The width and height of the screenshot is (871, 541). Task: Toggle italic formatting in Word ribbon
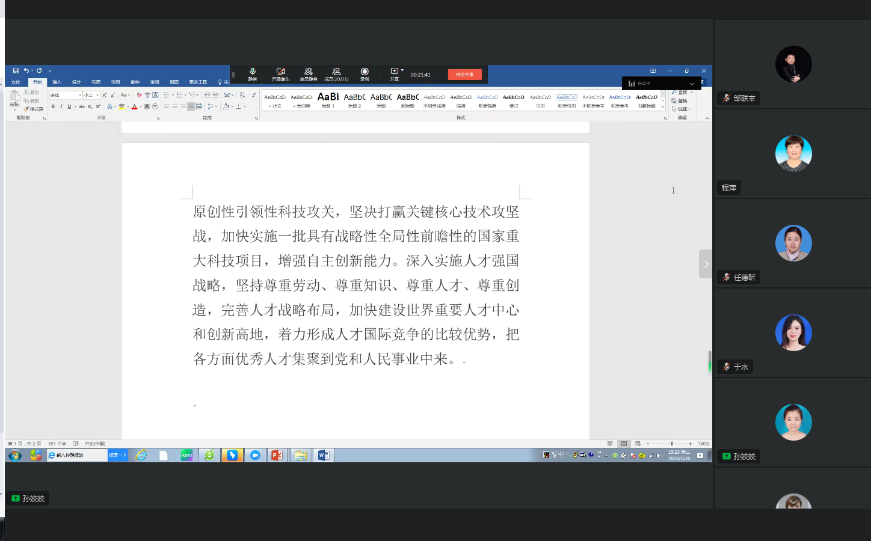(x=61, y=106)
